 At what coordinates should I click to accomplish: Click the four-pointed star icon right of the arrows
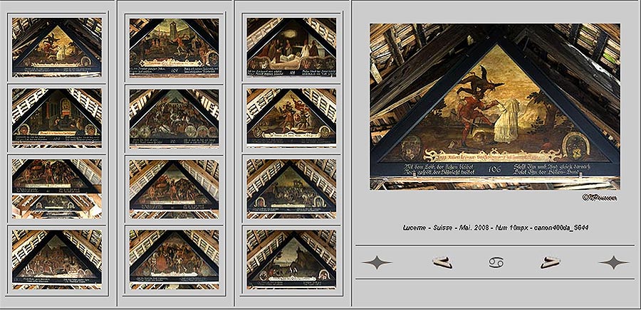coord(613,262)
